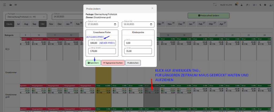Open the calendar picker for Datum von
274x112 pixels.
click(115, 24)
